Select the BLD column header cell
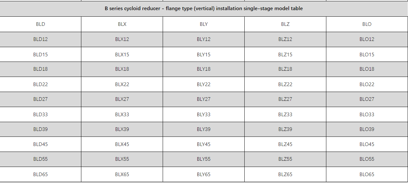The image size is (408, 183). pyautogui.click(x=41, y=24)
